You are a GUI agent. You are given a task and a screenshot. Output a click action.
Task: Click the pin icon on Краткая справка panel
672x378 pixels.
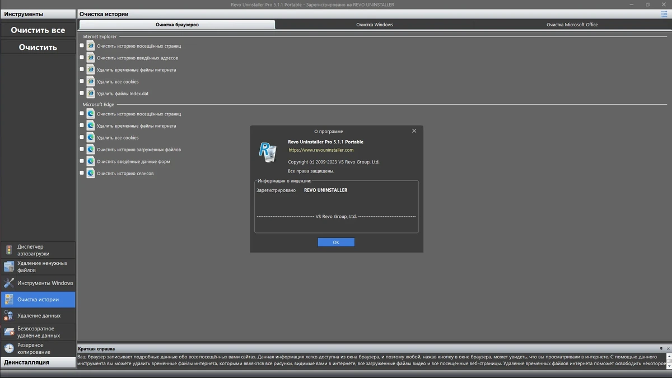click(661, 348)
